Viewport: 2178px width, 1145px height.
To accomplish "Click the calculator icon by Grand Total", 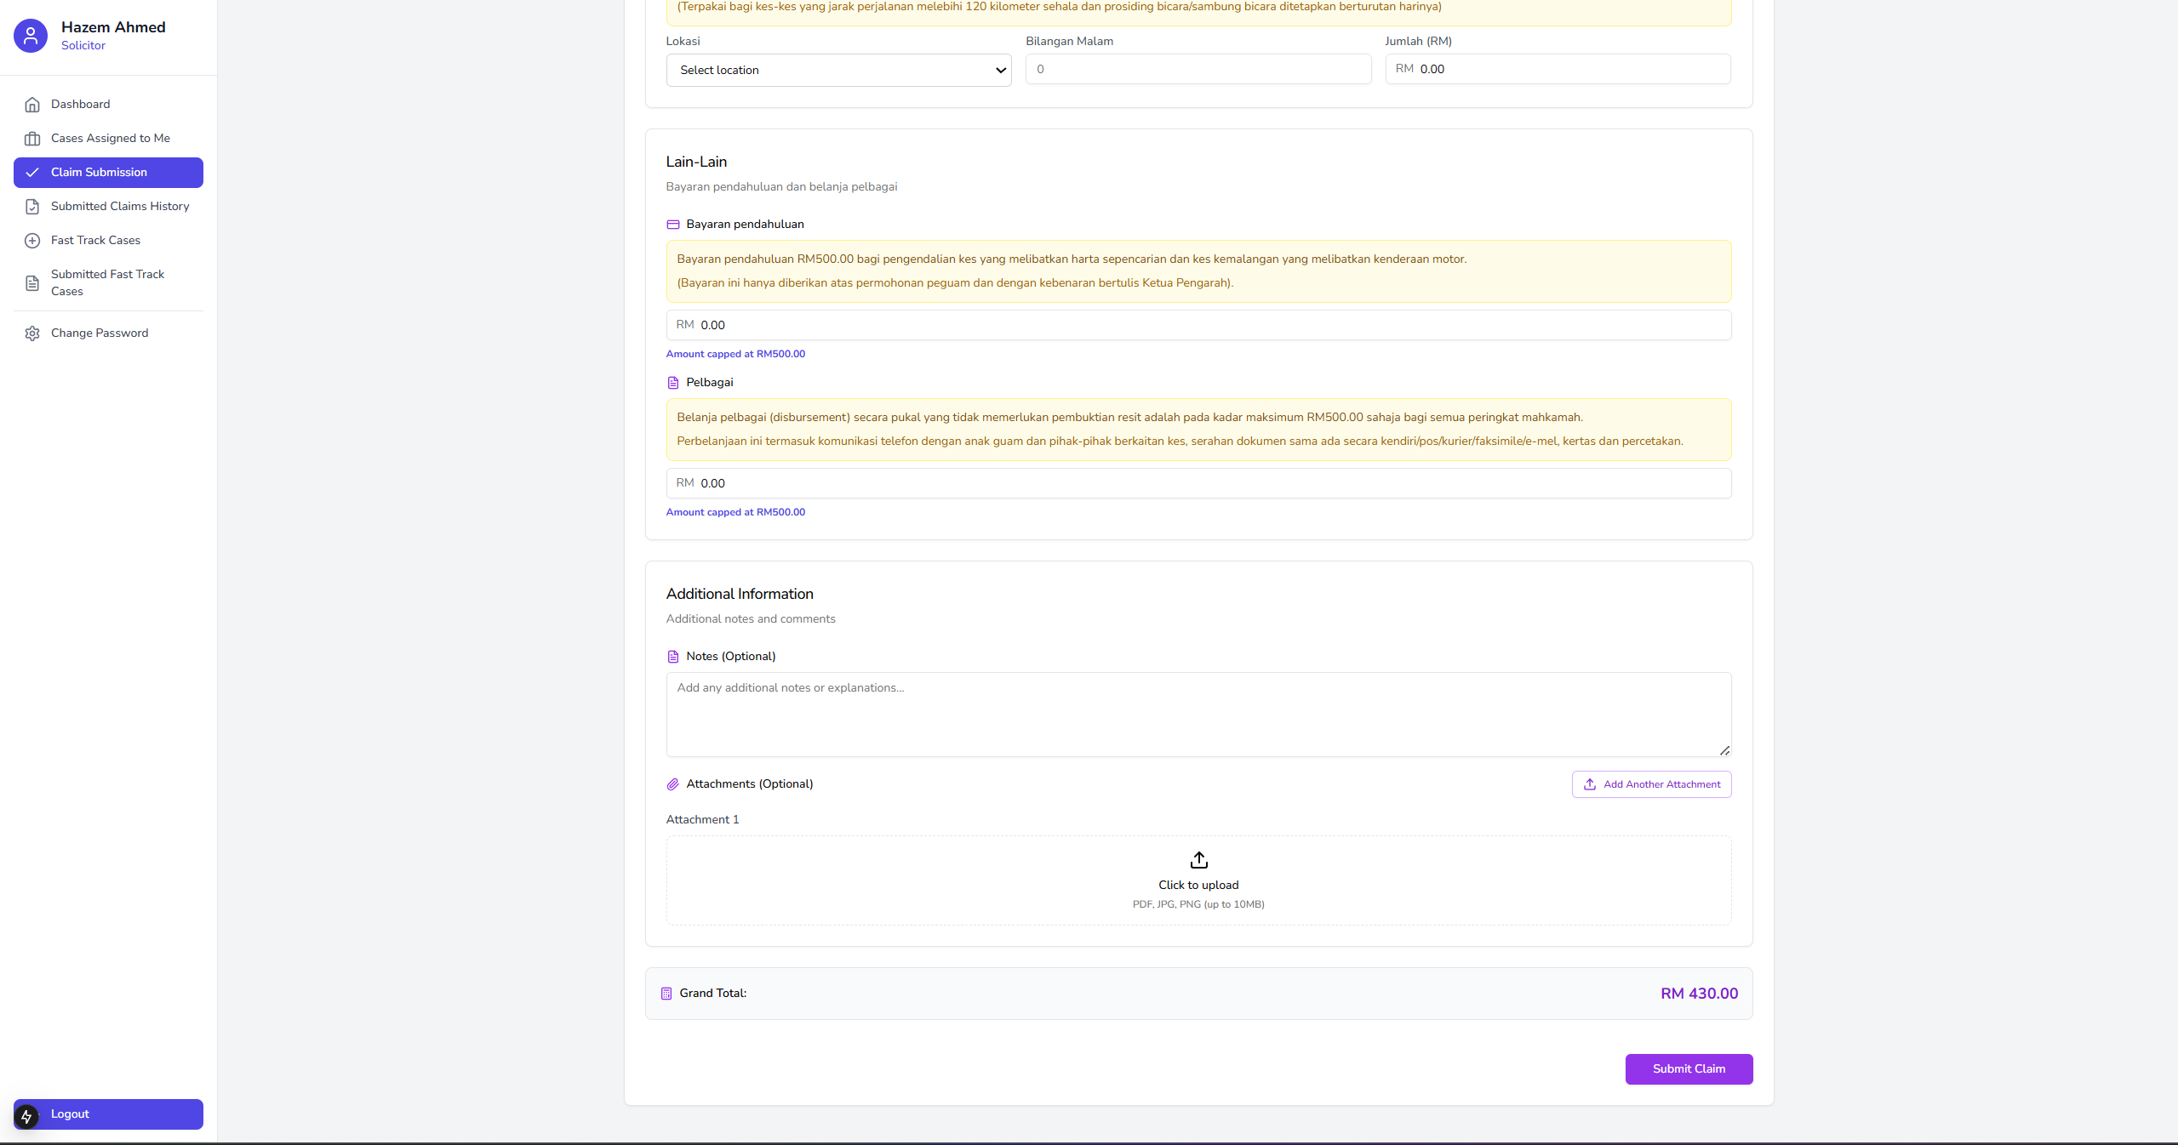I will pyautogui.click(x=666, y=994).
